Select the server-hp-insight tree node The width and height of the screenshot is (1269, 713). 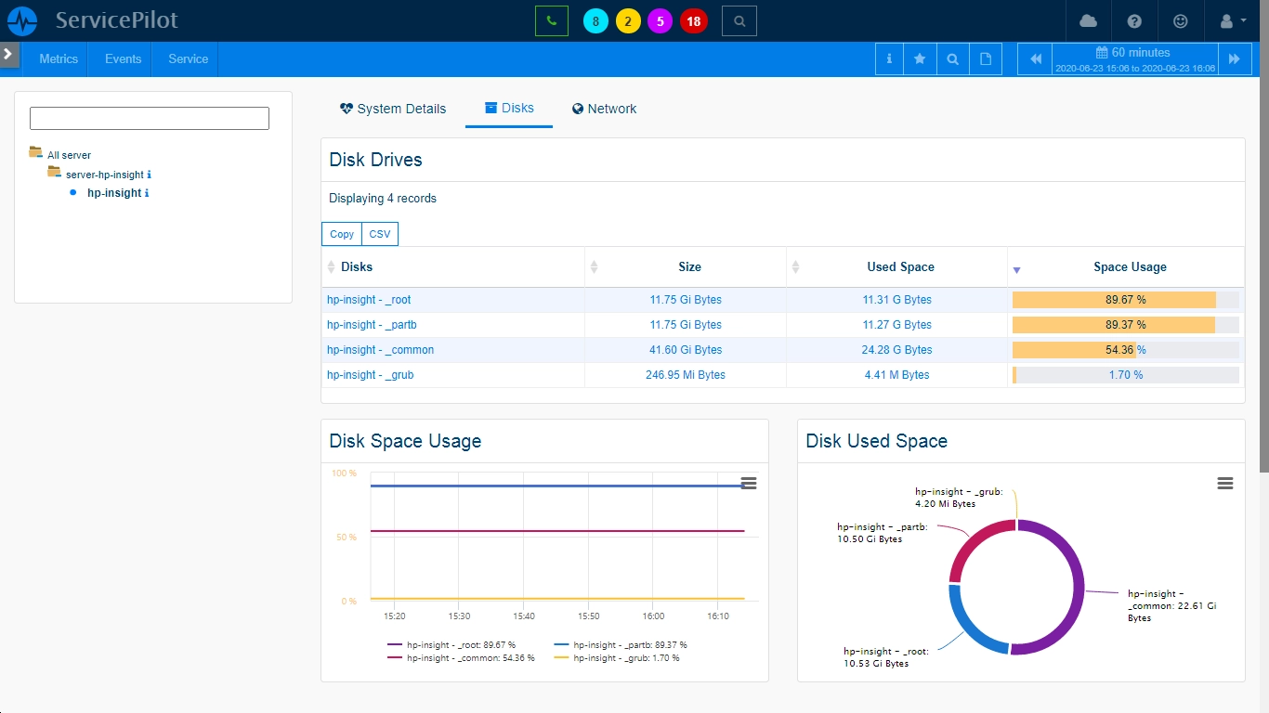click(x=105, y=175)
